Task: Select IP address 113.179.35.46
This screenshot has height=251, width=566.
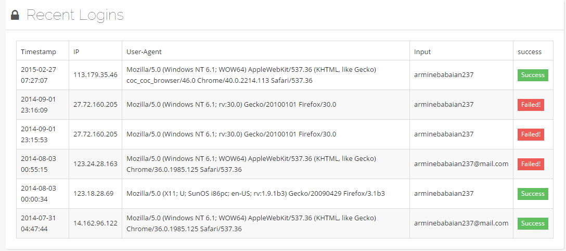Action: click(95, 75)
